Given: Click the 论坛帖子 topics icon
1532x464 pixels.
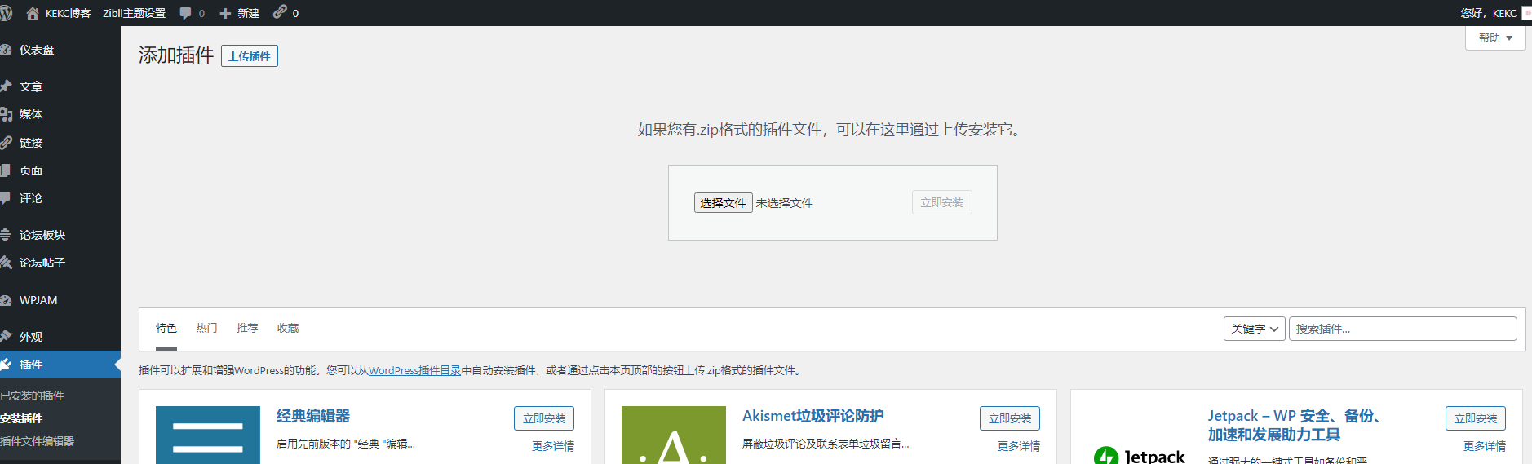Looking at the screenshot, I should [x=5, y=263].
